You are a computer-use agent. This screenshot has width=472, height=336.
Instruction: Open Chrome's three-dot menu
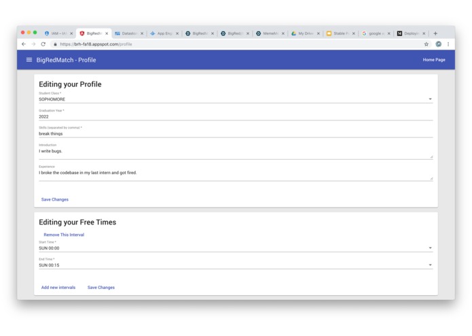coord(448,44)
